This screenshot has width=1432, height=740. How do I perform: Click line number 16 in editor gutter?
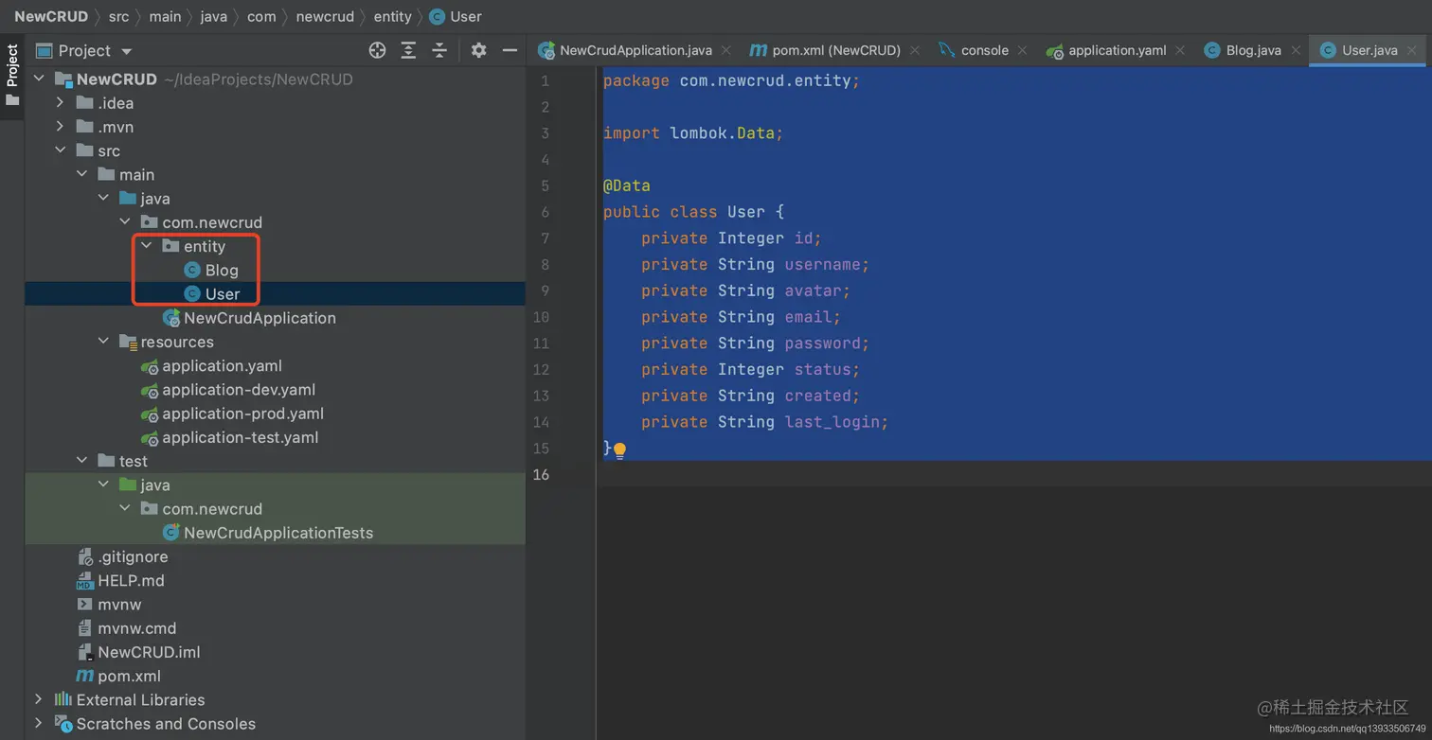tap(541, 475)
